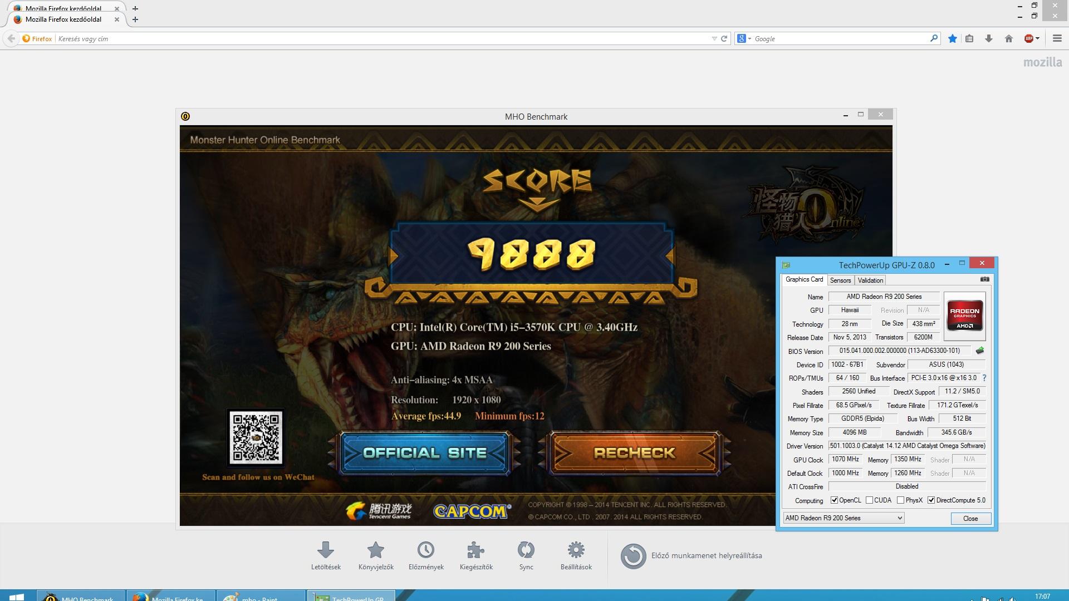Image resolution: width=1069 pixels, height=601 pixels.
Task: Click the BIOS save chip icon
Action: click(x=980, y=351)
